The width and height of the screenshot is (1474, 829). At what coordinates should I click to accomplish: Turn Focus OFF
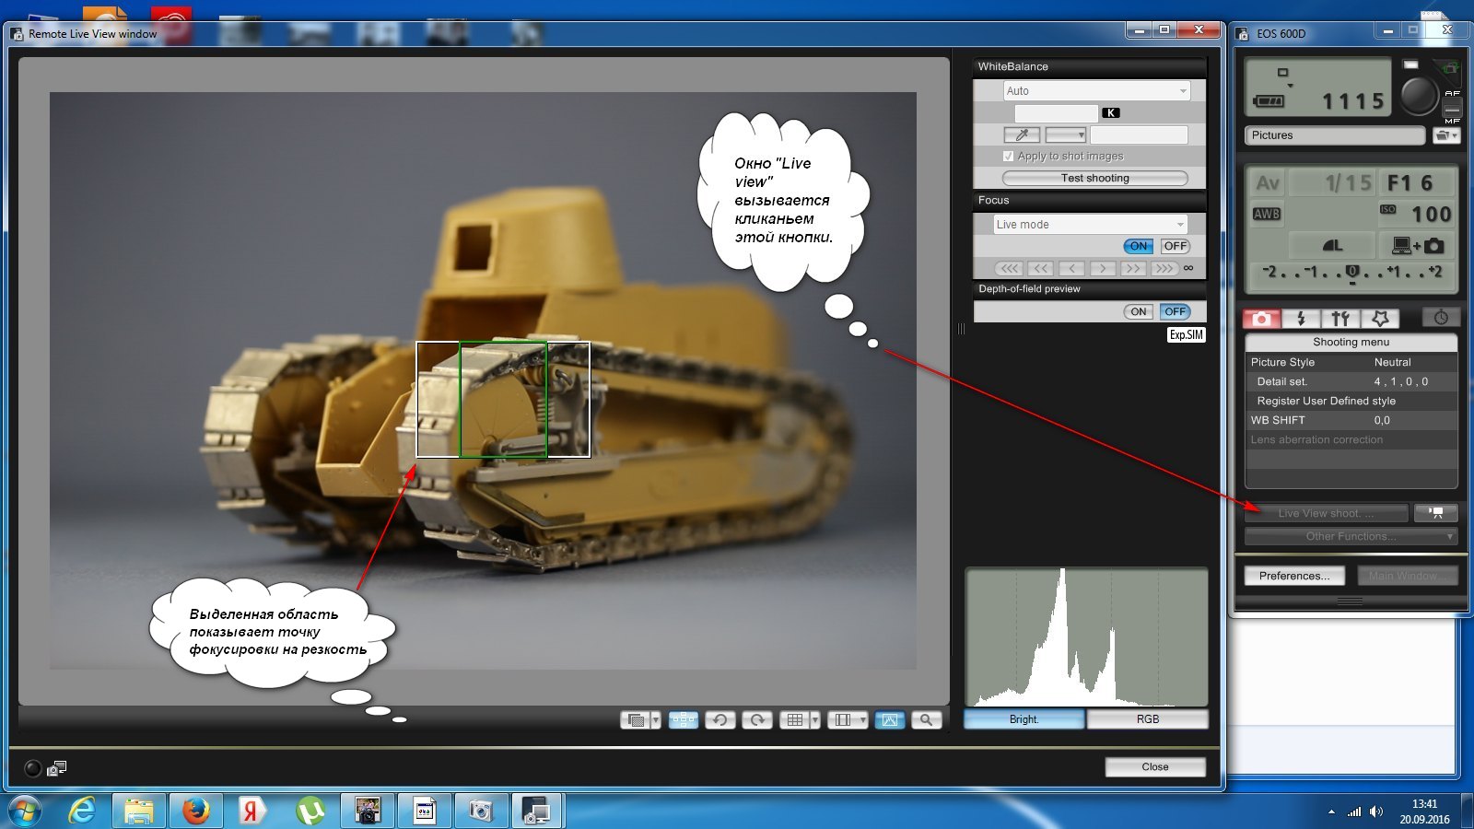pyautogui.click(x=1176, y=246)
